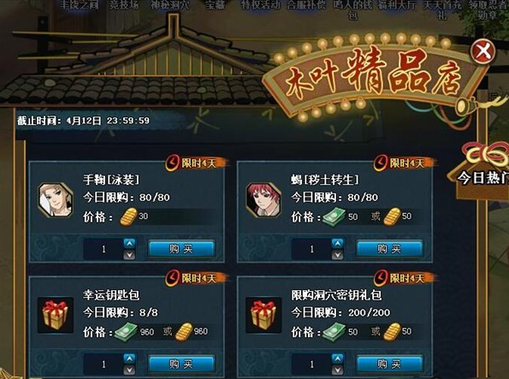The height and width of the screenshot is (379, 509).
Task: Increase quantity for 蝎[秽土转生] with up arrow
Action: (338, 243)
